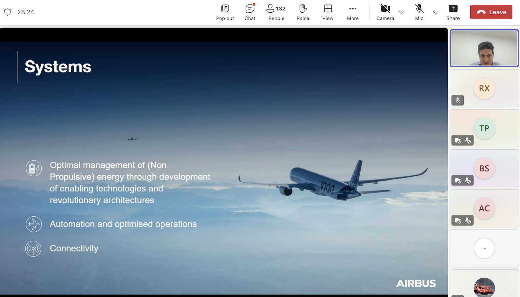Show the People participants list
Viewport: 520px width, 297px height.
coord(276,12)
